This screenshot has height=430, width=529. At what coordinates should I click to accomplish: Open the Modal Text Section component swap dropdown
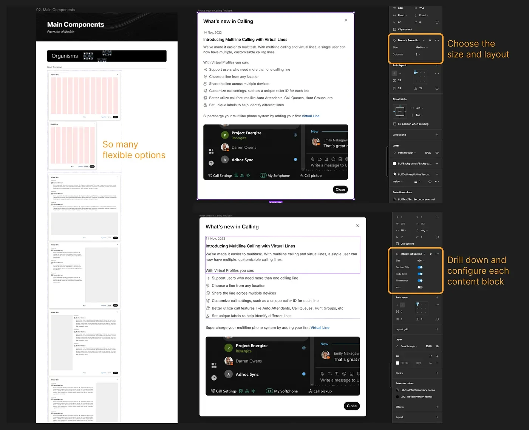(425, 254)
